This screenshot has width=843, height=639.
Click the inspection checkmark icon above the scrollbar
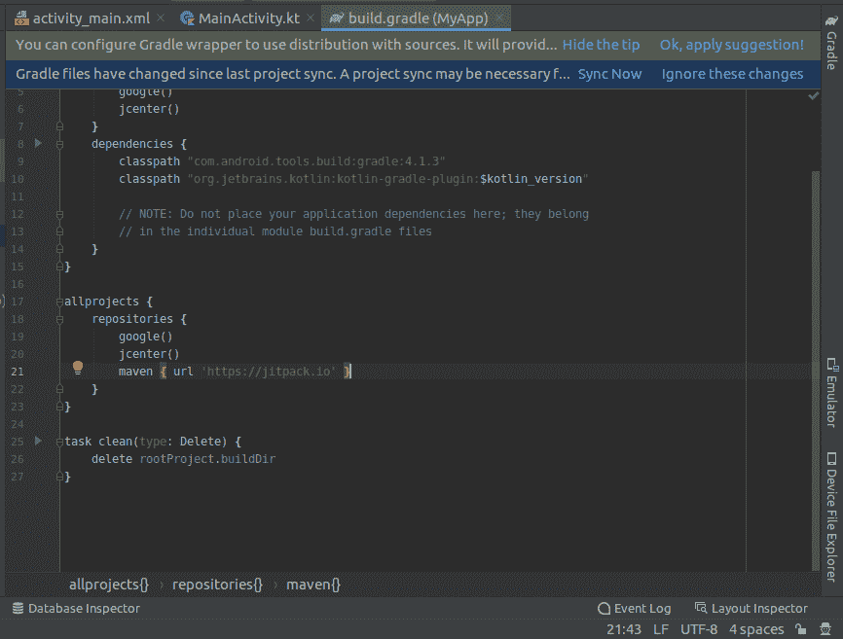point(814,95)
